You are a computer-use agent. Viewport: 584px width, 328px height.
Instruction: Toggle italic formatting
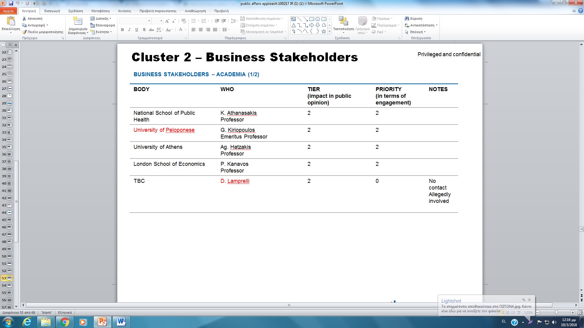tap(129, 29)
